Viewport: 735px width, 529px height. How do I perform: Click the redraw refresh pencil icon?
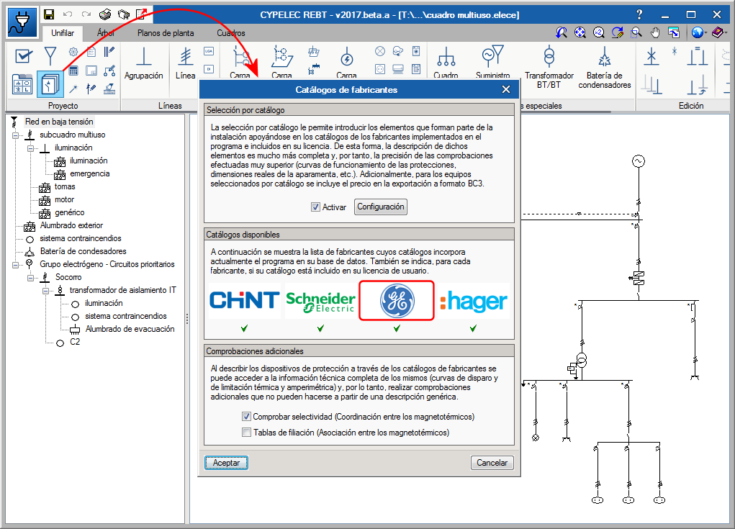(x=618, y=32)
